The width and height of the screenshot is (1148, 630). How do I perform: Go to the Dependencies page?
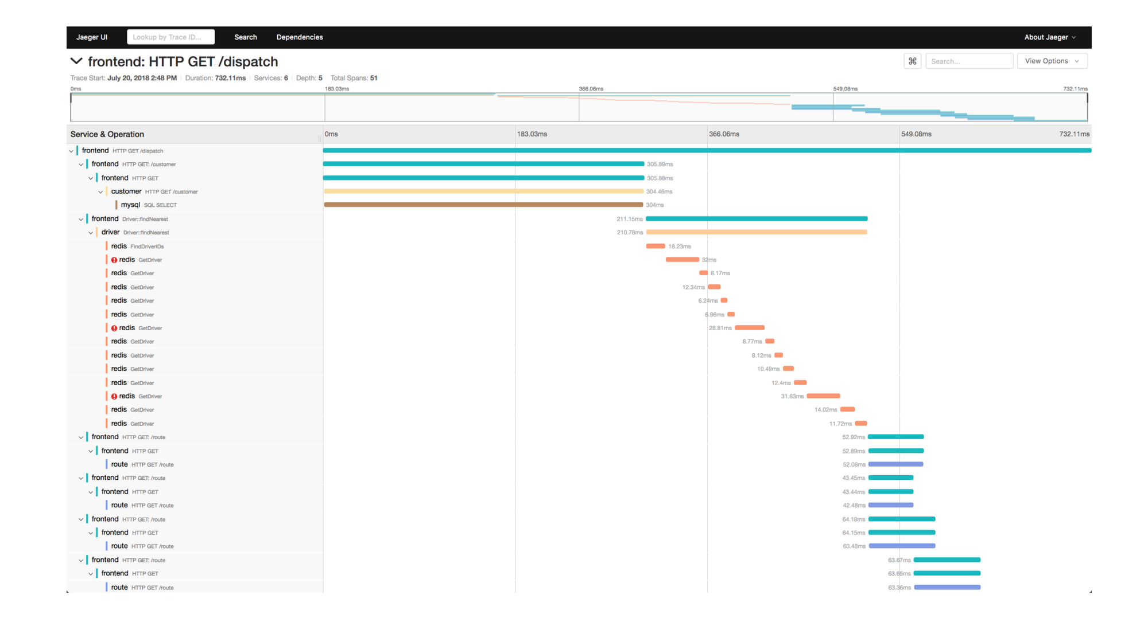pos(299,37)
